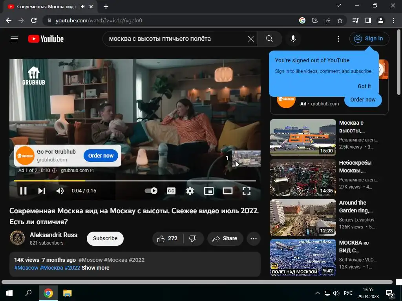Toggle subtitles with CC button
The width and height of the screenshot is (402, 301).
[171, 191]
